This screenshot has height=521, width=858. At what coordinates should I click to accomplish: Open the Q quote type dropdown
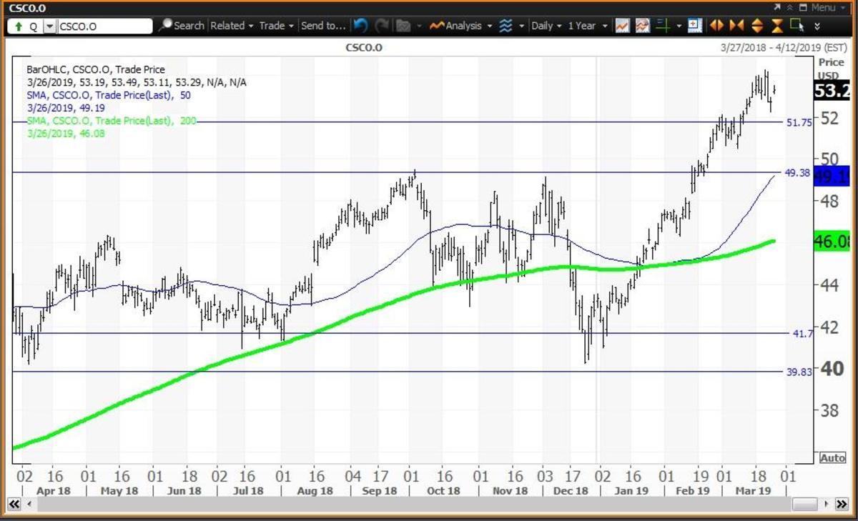[49, 26]
